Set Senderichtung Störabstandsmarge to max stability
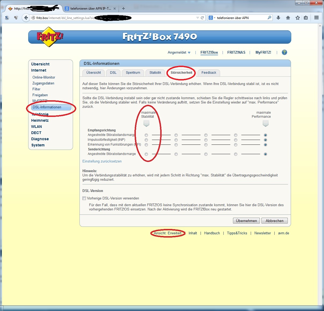The height and width of the screenshot is (311, 324). 146,154
